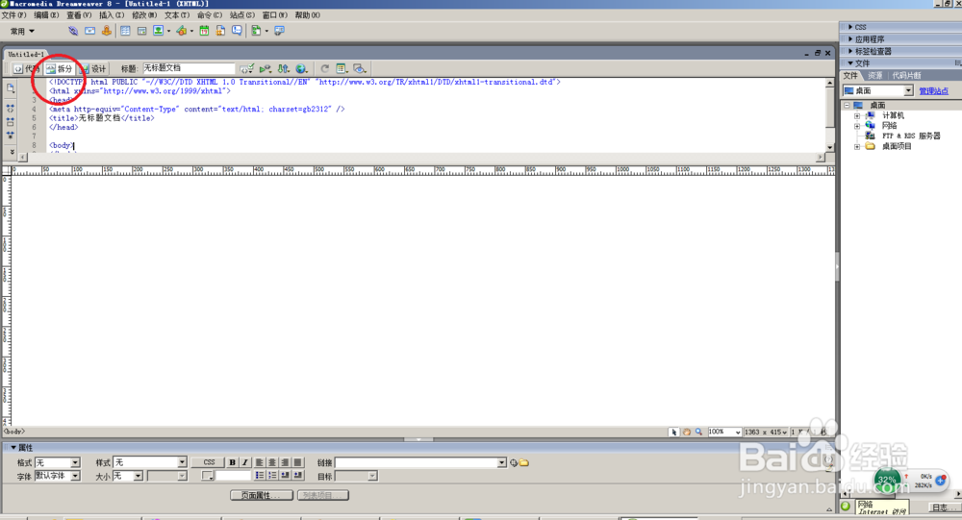Open the 链接 link history dropdown
Viewport: 962px width, 520px height.
click(x=502, y=462)
